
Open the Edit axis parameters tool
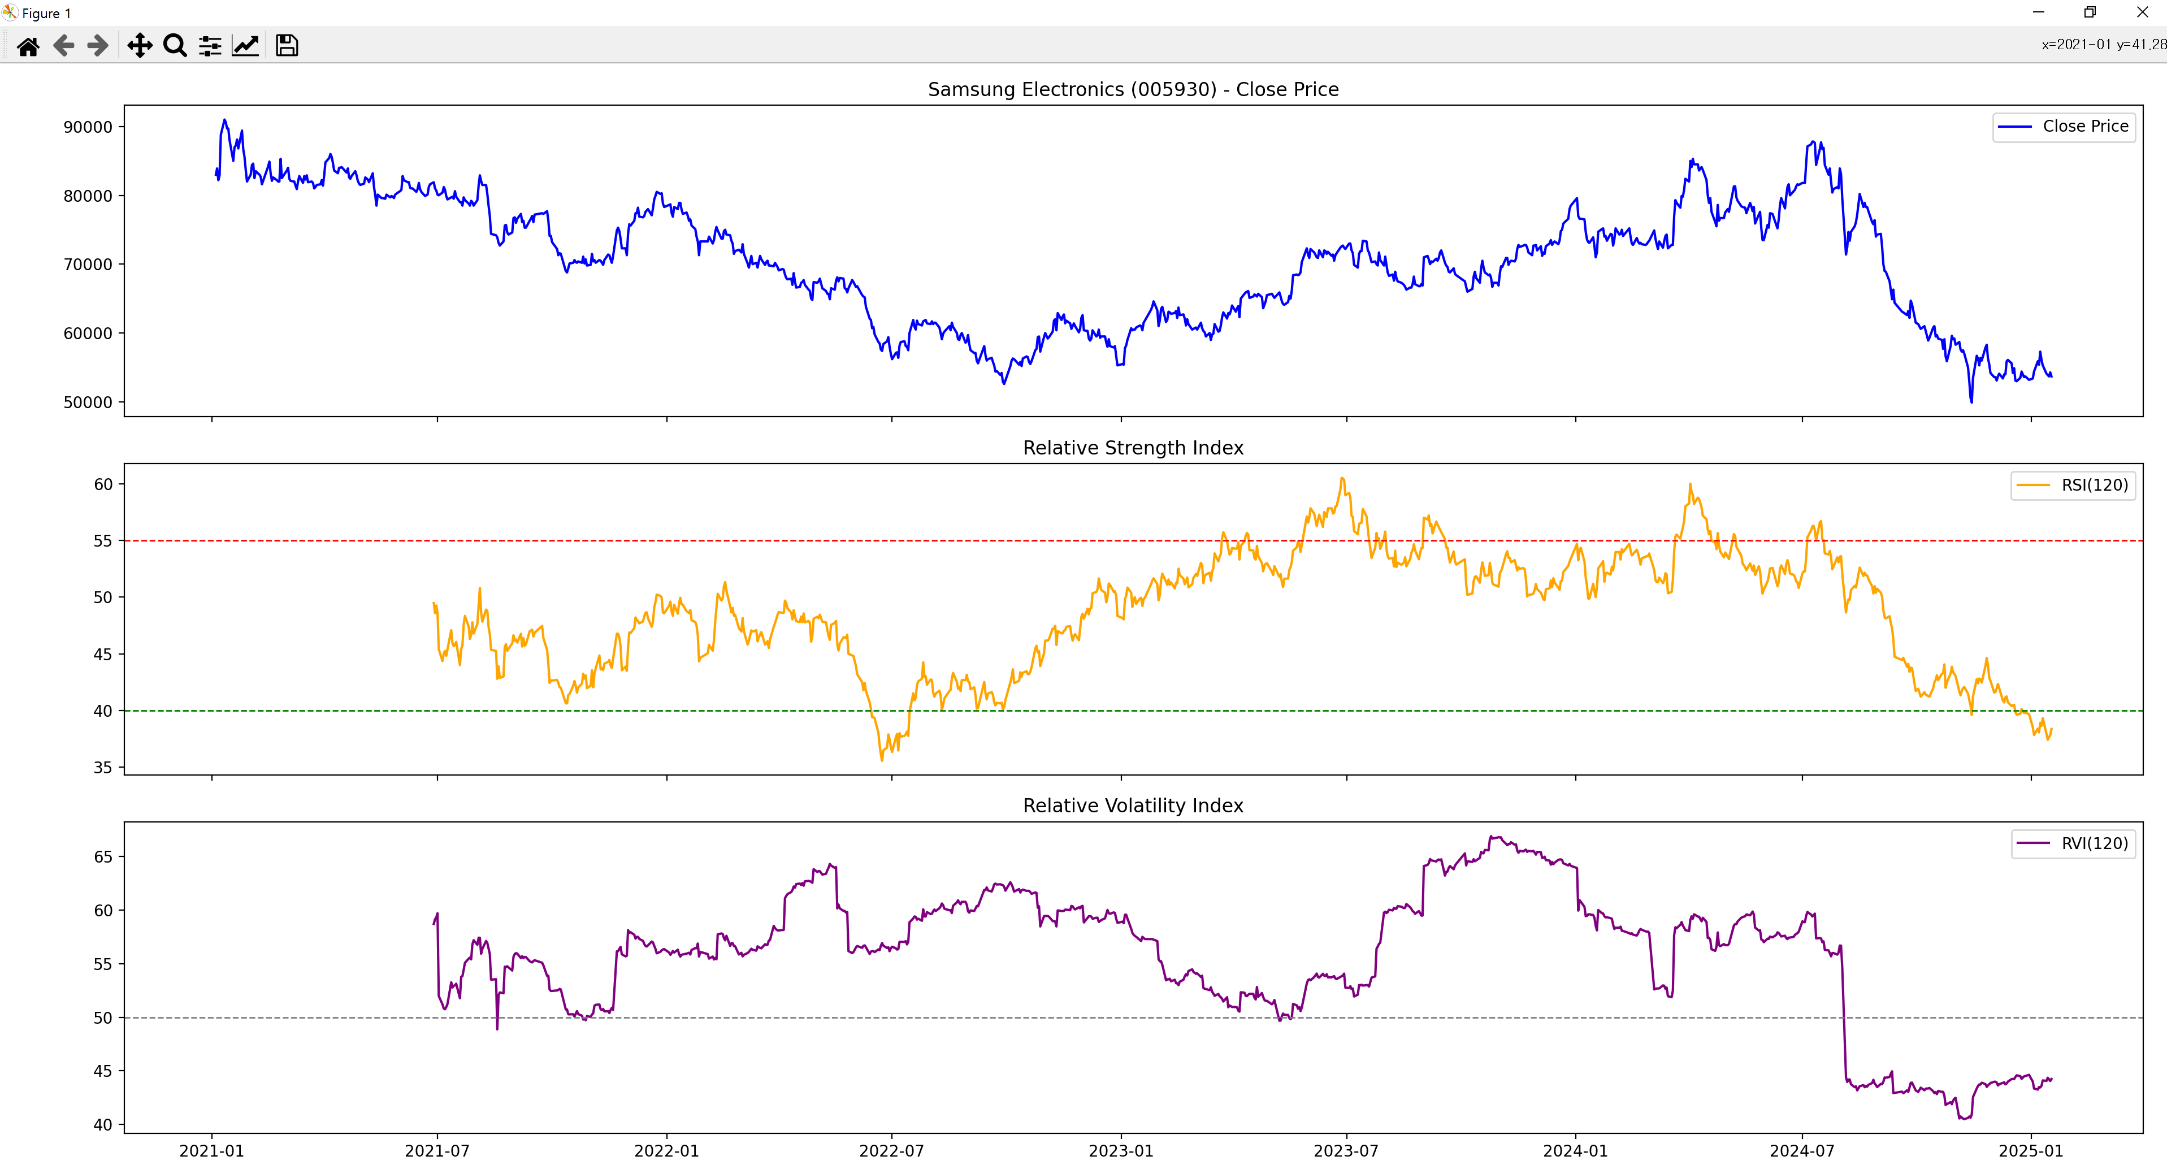tap(245, 45)
